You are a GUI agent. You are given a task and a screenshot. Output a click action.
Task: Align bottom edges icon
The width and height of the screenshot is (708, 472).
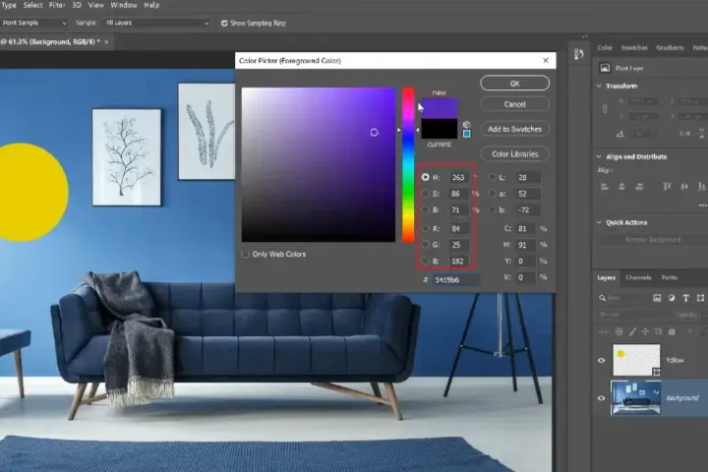point(701,186)
